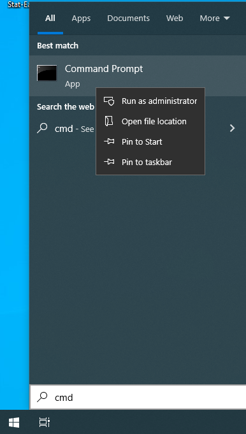The image size is (246, 434).
Task: Expand the cmd web result chevron arrow
Action: tap(233, 128)
